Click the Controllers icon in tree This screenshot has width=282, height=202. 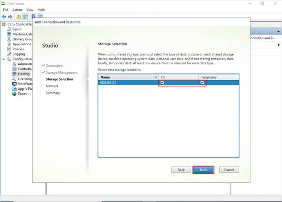[x=15, y=69]
